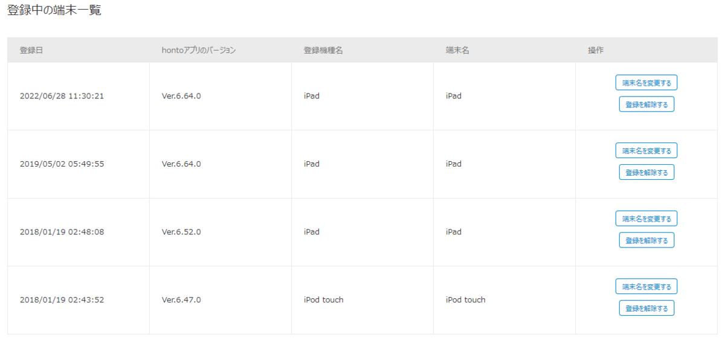Rename the device registered 2019/05/02 05:49:55

tap(646, 150)
